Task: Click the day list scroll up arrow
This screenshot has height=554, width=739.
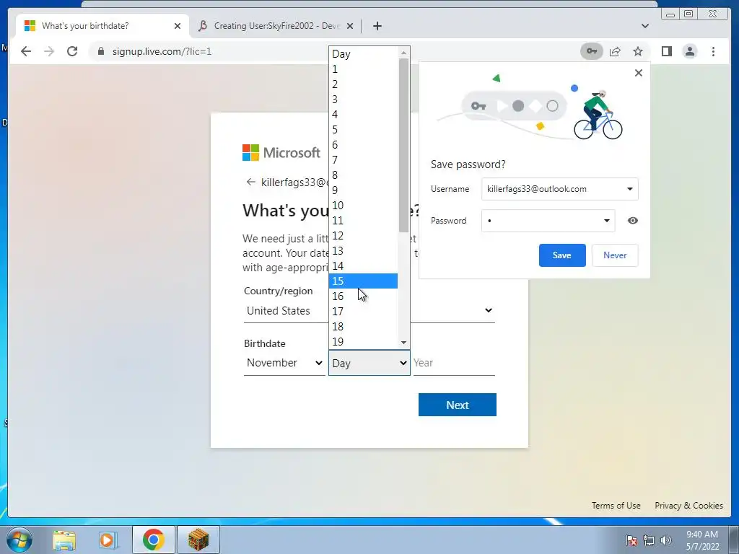Action: [403, 53]
